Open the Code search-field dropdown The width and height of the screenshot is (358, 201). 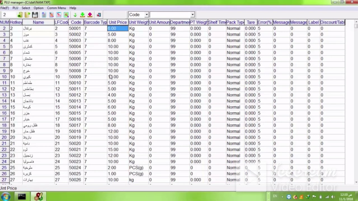click(147, 15)
